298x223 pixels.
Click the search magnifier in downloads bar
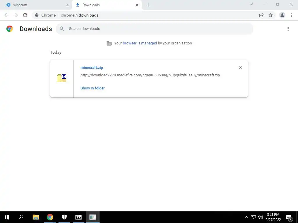(62, 29)
